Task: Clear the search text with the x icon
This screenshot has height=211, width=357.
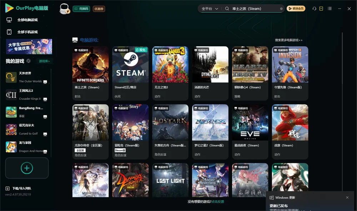Action: click(x=281, y=9)
